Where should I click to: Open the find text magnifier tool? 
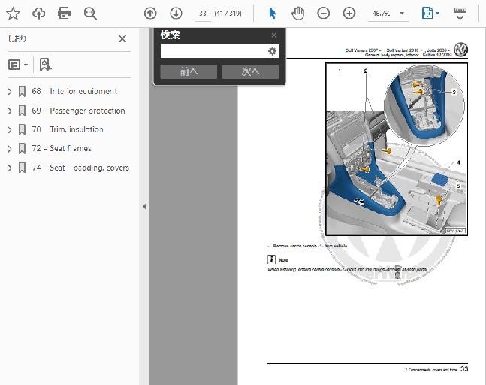click(90, 14)
